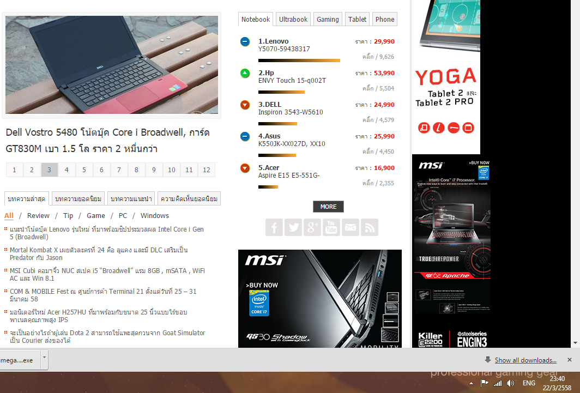Filter articles by Review

coord(38,215)
